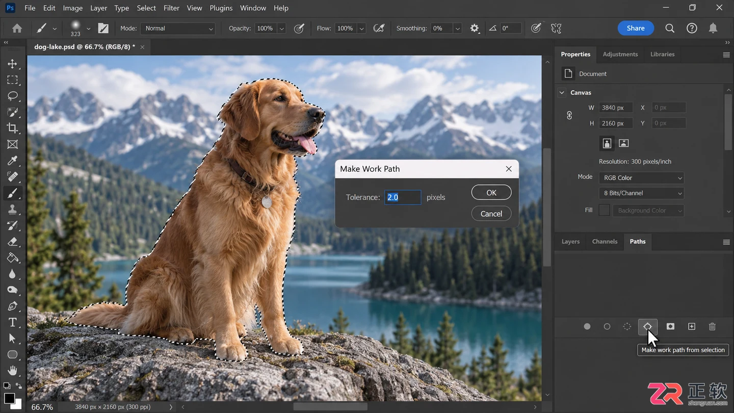Select the Eraser tool
The height and width of the screenshot is (413, 734).
pyautogui.click(x=12, y=241)
